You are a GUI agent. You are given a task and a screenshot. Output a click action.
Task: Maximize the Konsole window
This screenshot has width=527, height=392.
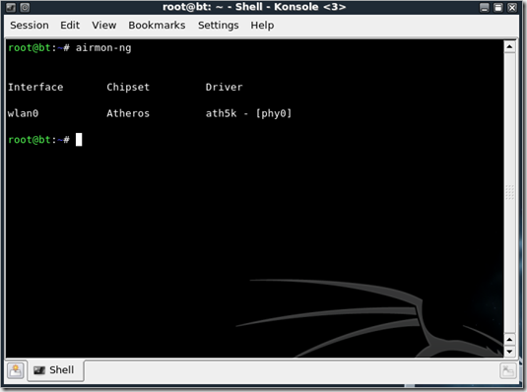pyautogui.click(x=498, y=8)
